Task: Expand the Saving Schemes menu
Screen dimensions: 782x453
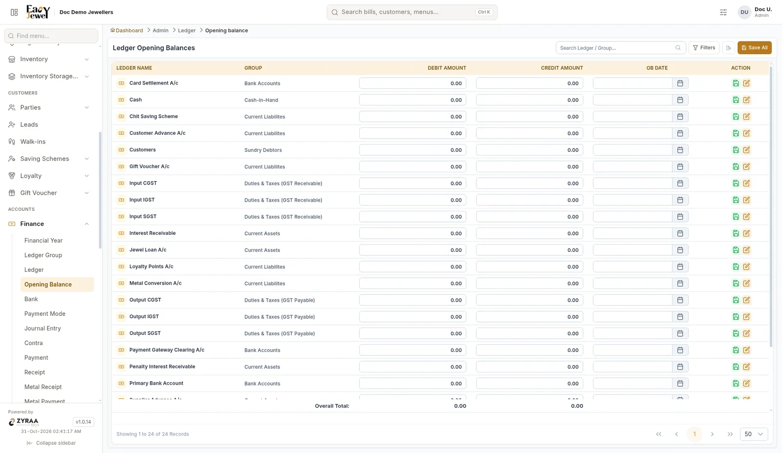Action: 49,159
